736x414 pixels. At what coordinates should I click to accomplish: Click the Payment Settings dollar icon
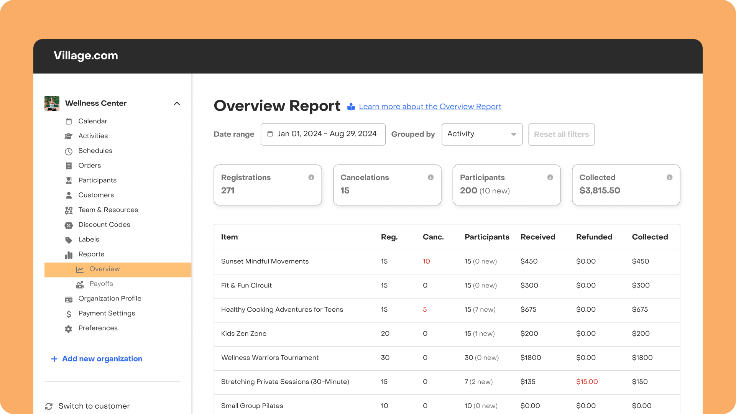[69, 314]
